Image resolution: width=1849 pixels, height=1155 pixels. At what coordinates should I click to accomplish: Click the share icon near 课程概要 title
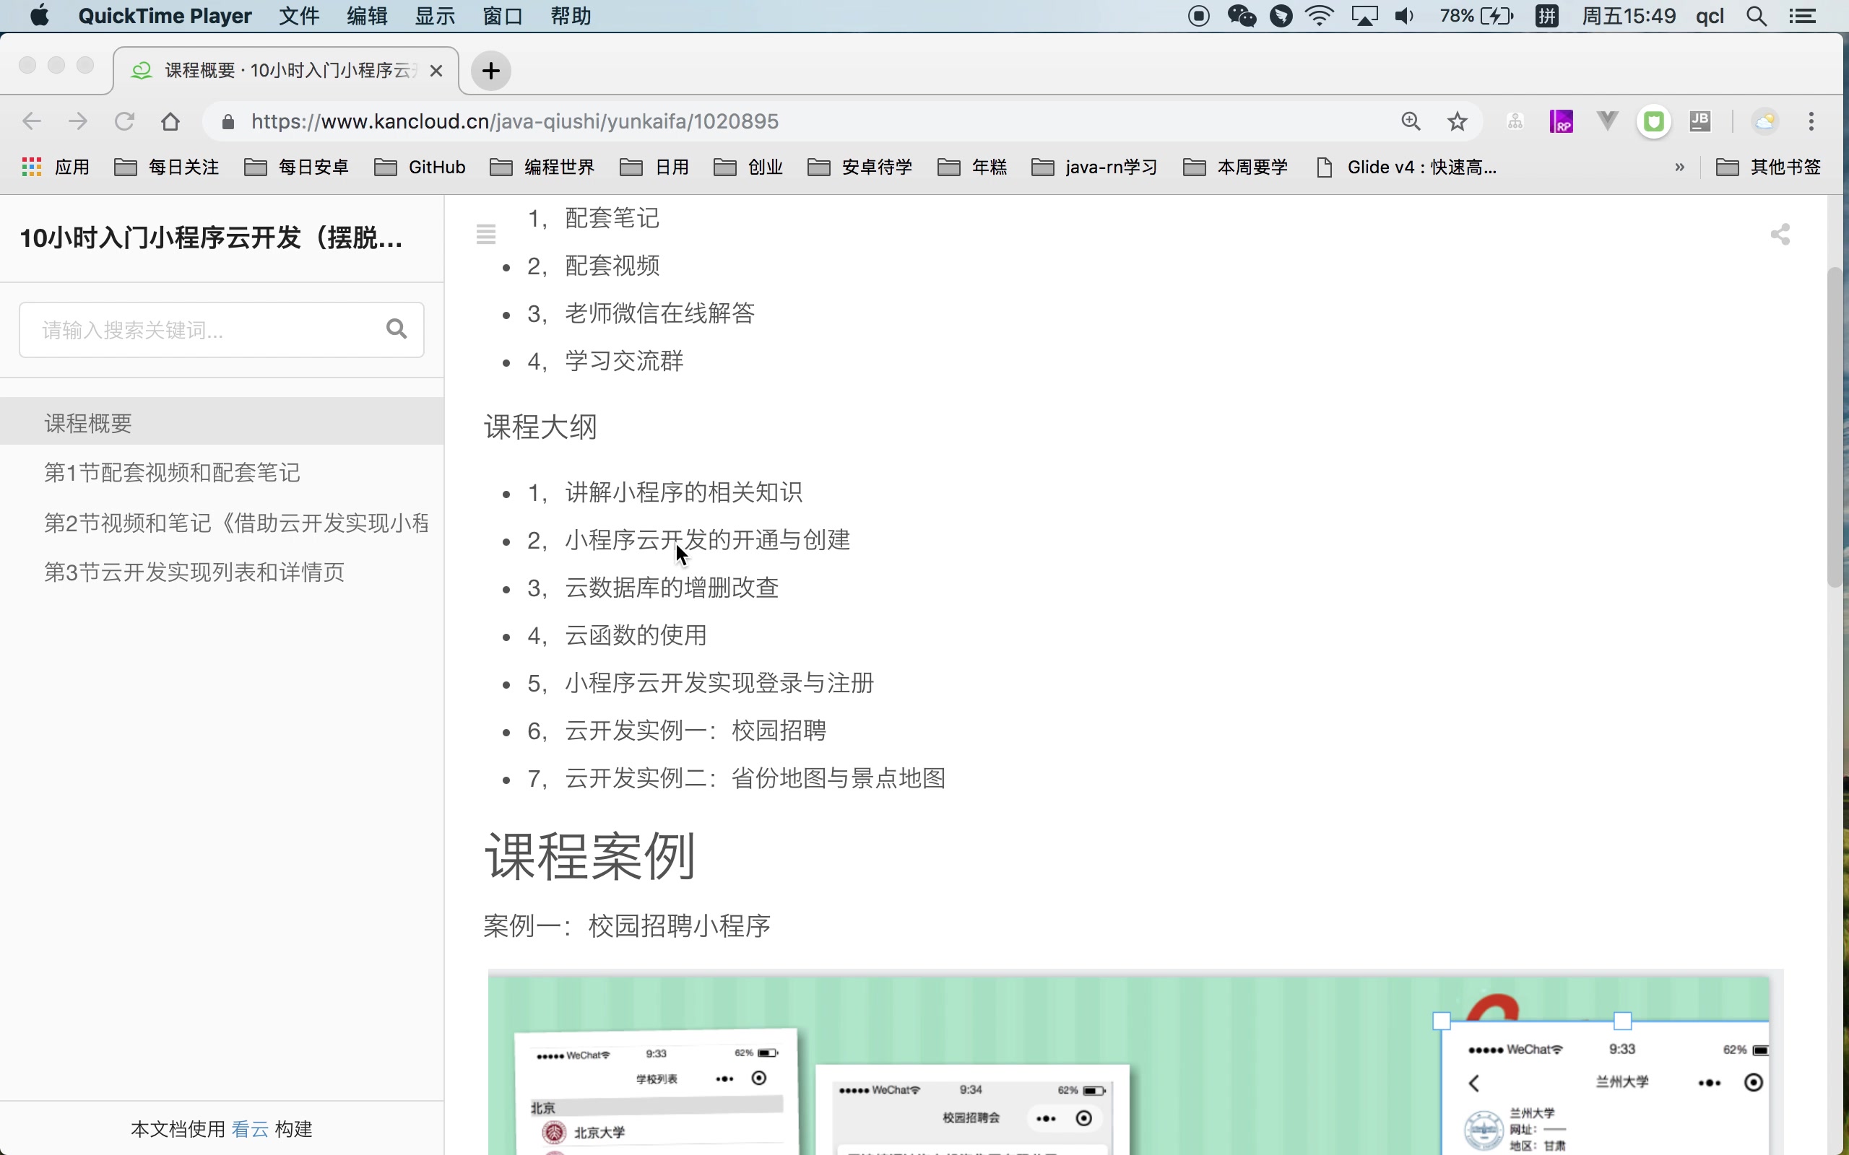coord(1782,234)
